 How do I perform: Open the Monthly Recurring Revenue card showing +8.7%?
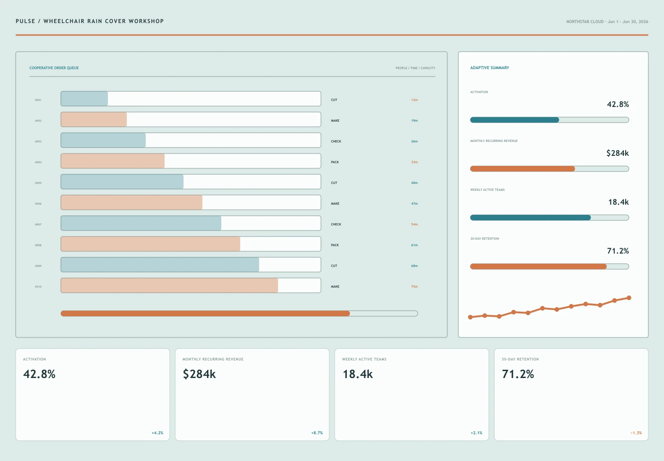click(252, 395)
